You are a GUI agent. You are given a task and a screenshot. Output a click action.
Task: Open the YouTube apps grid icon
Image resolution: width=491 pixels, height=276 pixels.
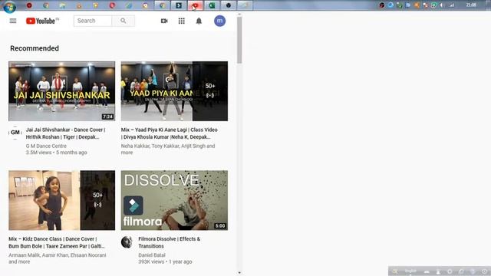pyautogui.click(x=182, y=21)
